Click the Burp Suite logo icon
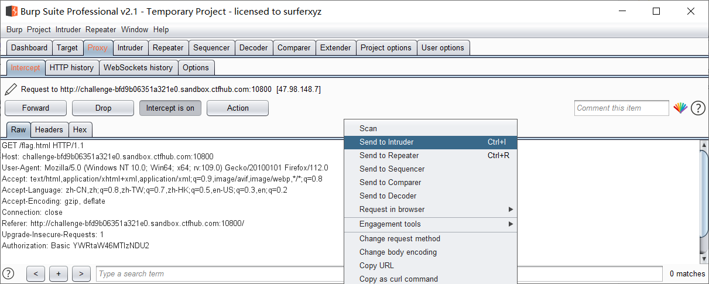 [x=12, y=11]
